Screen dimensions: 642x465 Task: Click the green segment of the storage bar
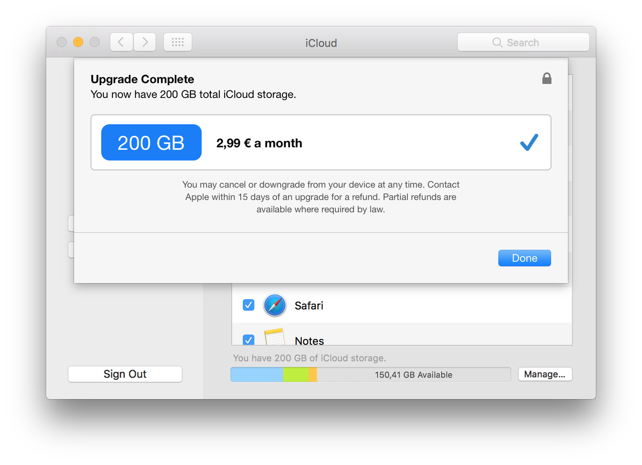point(296,375)
